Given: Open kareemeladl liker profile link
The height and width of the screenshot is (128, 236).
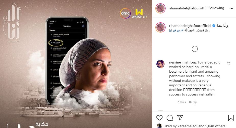Looking at the screenshot, I should [187, 126].
